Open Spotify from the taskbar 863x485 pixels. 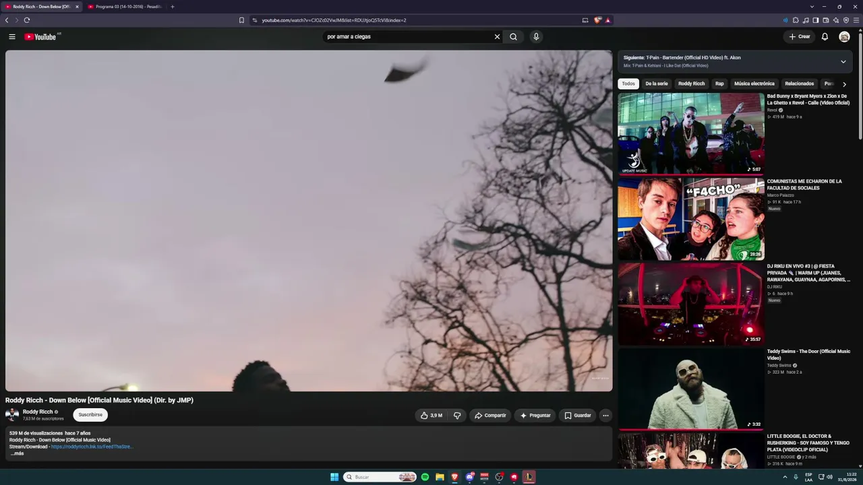point(425,477)
